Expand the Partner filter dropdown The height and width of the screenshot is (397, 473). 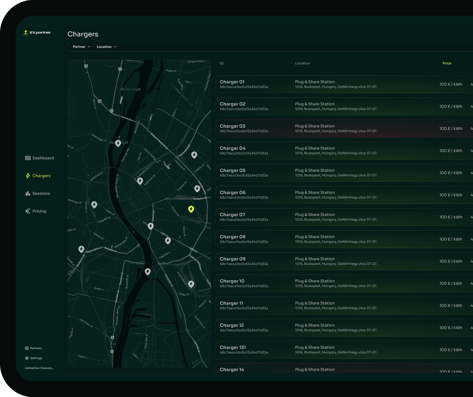tap(82, 47)
